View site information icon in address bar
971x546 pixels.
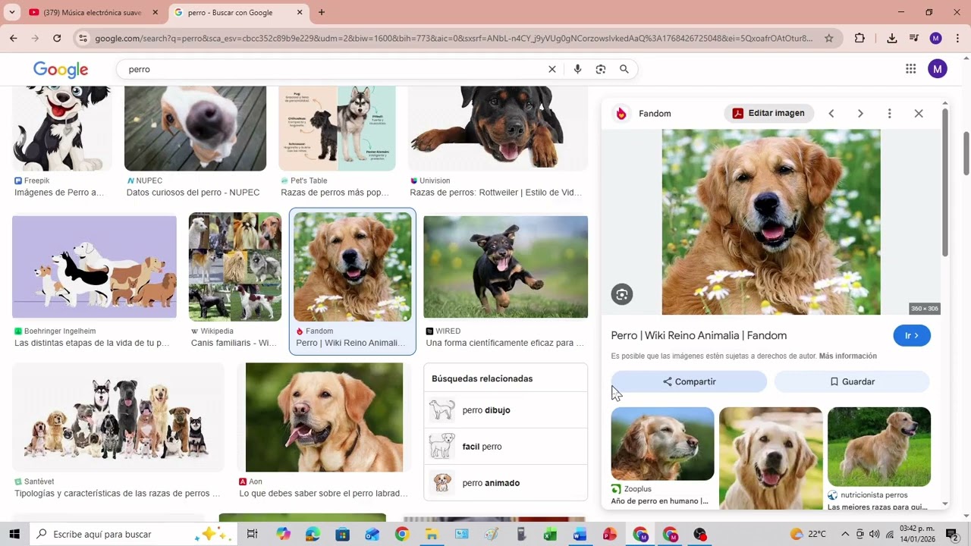coord(83,38)
